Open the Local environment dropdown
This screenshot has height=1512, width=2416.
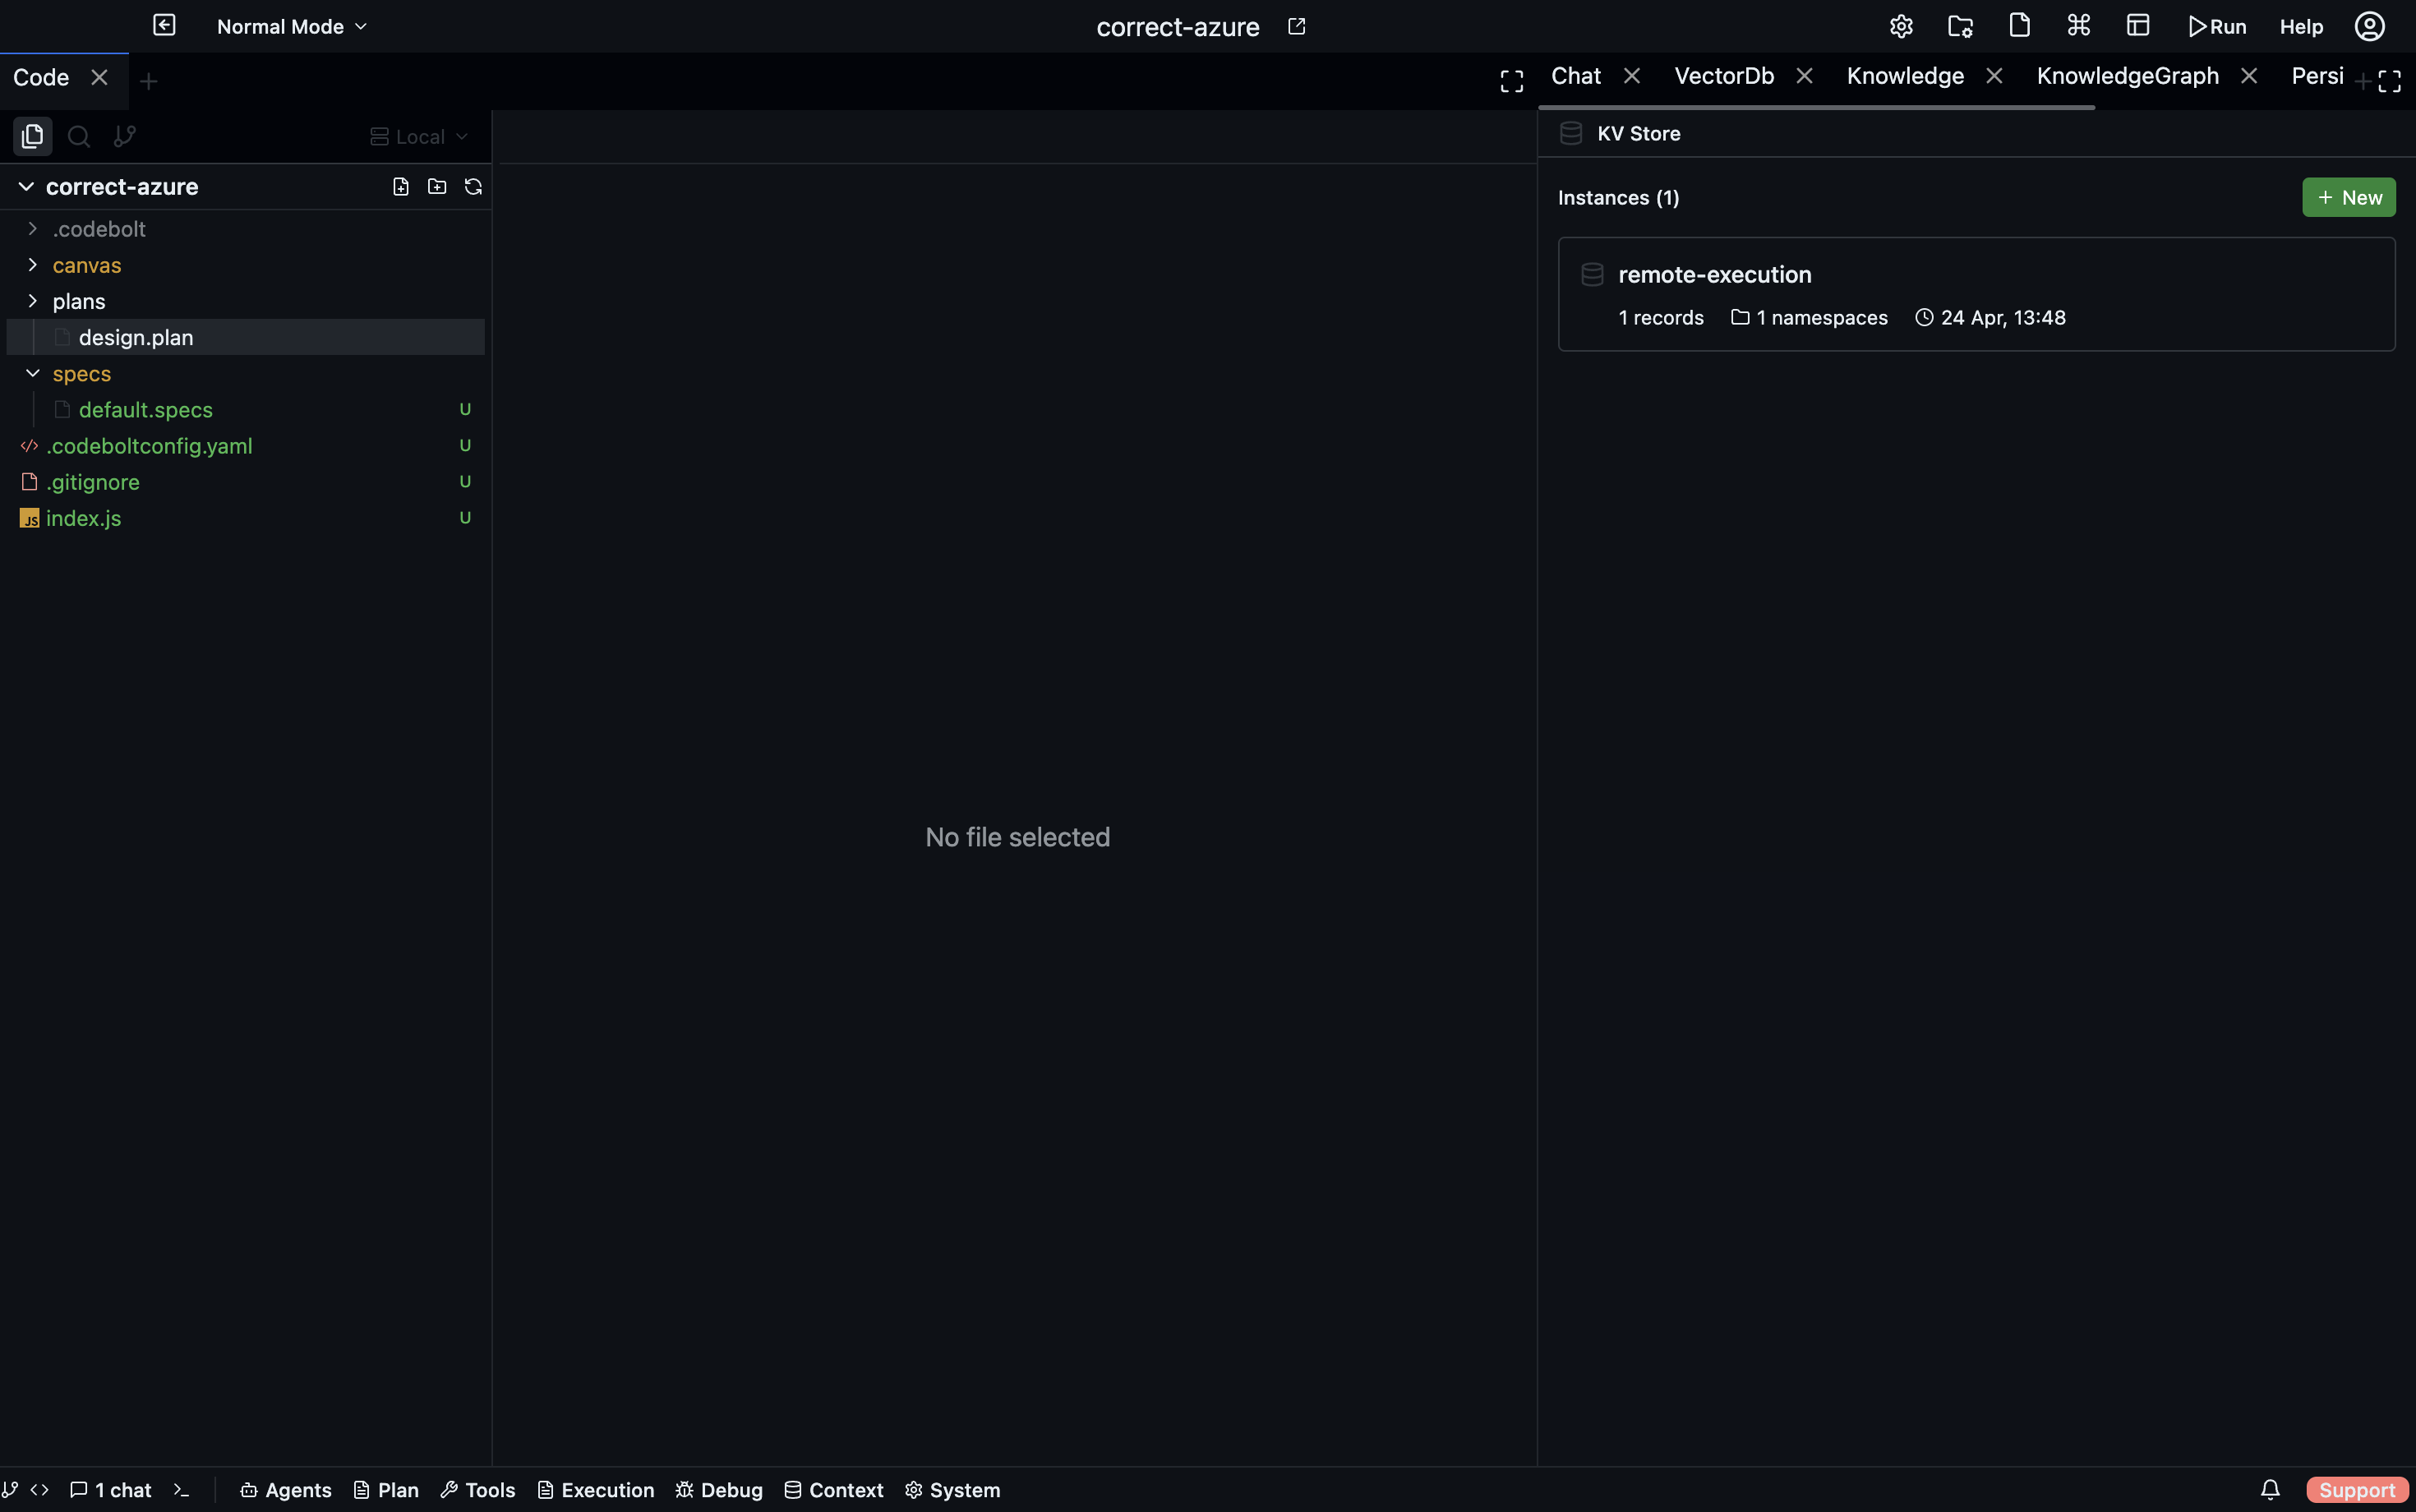coord(419,137)
